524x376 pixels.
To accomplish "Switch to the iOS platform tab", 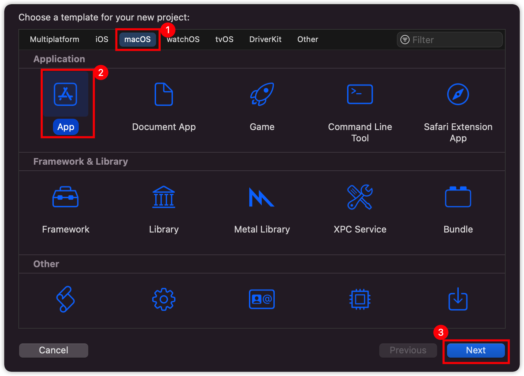I will tap(102, 39).
